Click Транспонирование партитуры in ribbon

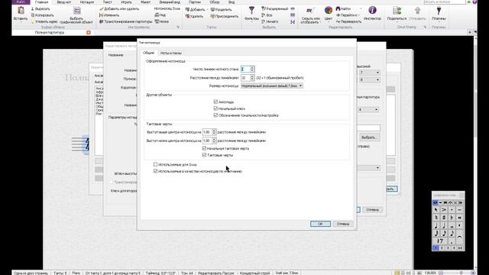point(126,21)
